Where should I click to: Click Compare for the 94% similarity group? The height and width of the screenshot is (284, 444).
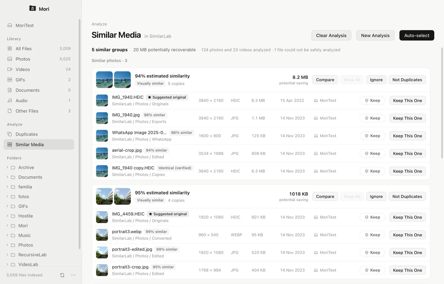click(325, 80)
